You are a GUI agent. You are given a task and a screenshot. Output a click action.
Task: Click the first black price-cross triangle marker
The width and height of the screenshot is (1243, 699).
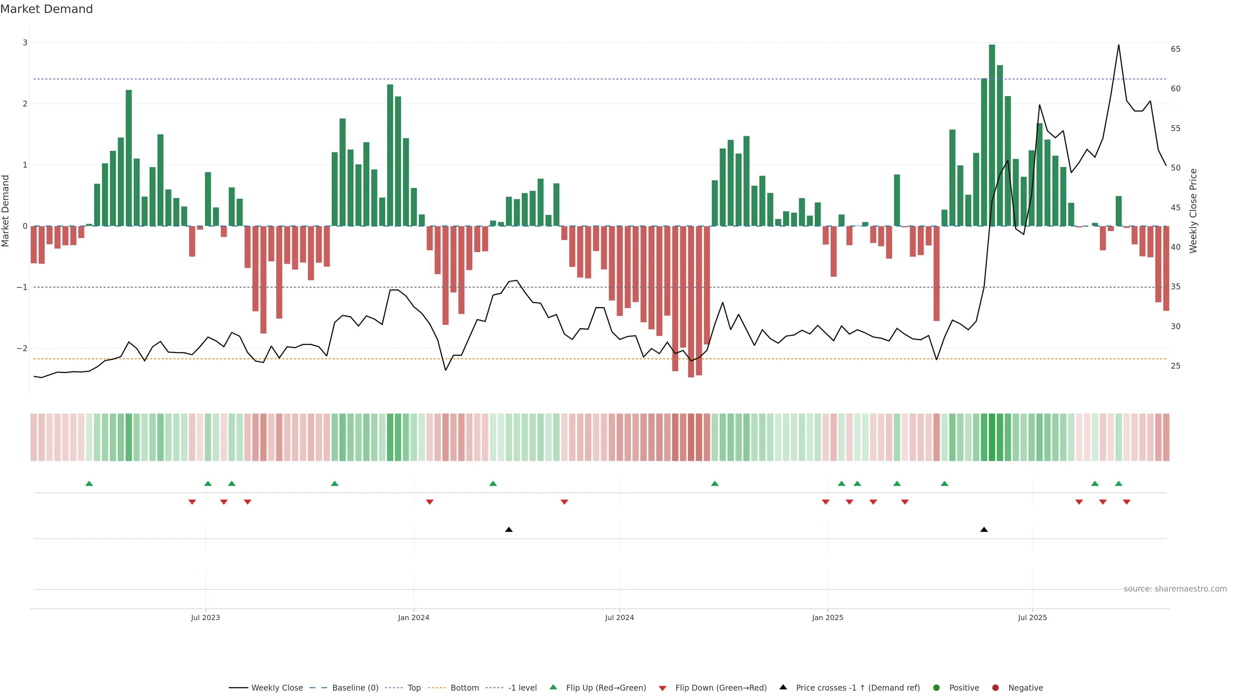click(509, 530)
